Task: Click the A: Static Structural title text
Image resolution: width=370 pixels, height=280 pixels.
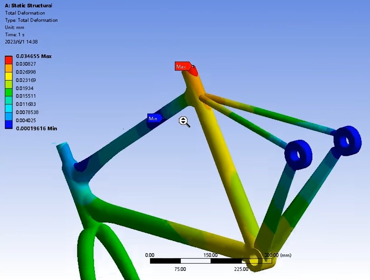Action: [x=28, y=5]
